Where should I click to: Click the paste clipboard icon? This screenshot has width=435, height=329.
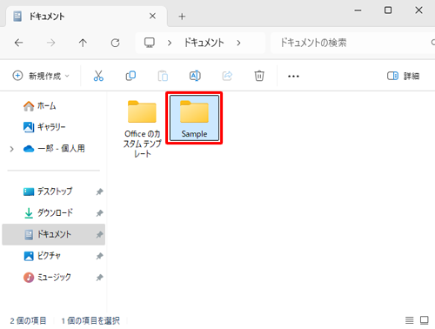click(x=163, y=76)
